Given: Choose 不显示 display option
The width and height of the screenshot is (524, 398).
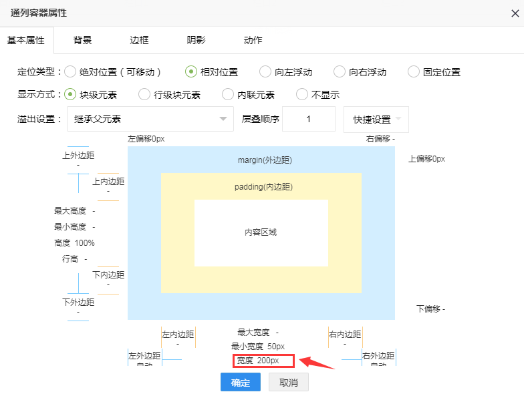Looking at the screenshot, I should tap(302, 95).
